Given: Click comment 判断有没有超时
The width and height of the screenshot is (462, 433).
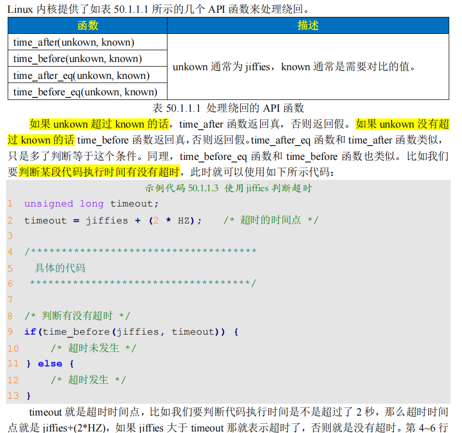Looking at the screenshot, I should pos(77,316).
